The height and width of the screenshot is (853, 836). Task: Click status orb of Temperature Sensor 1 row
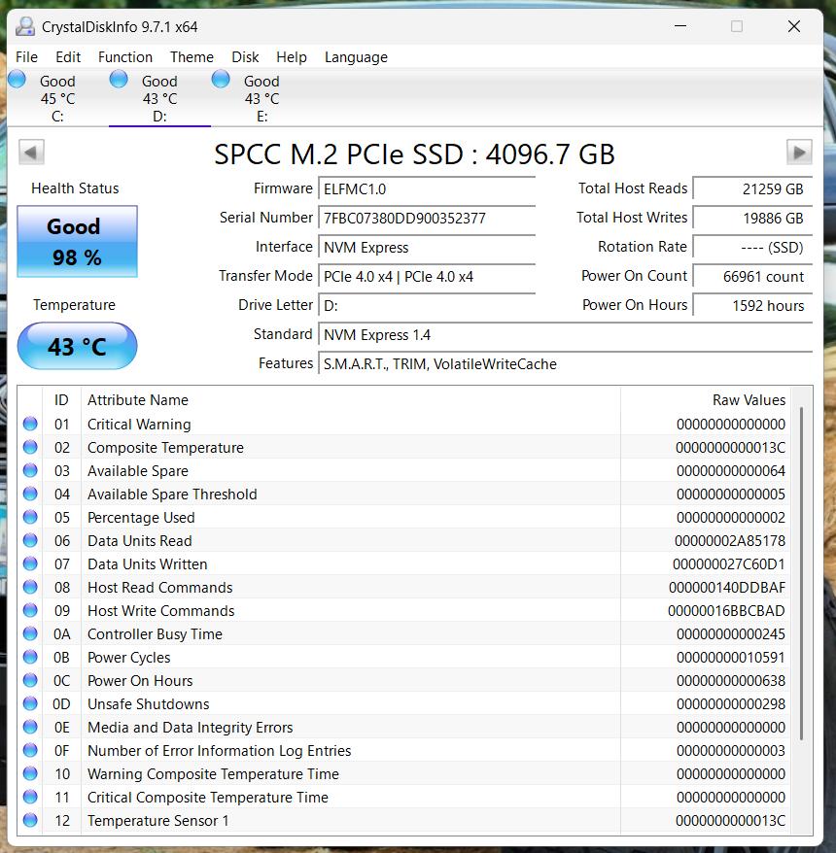tap(30, 820)
